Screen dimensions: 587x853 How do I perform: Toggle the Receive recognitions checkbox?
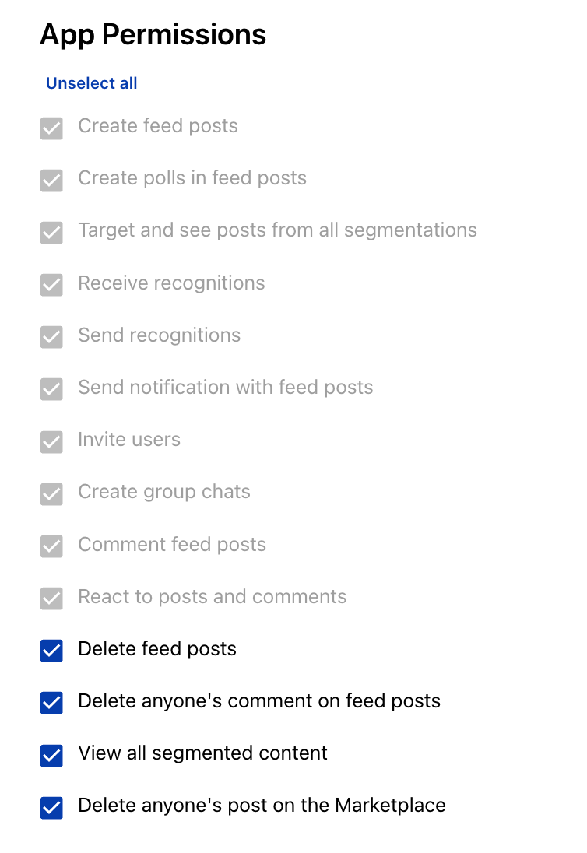tap(51, 285)
